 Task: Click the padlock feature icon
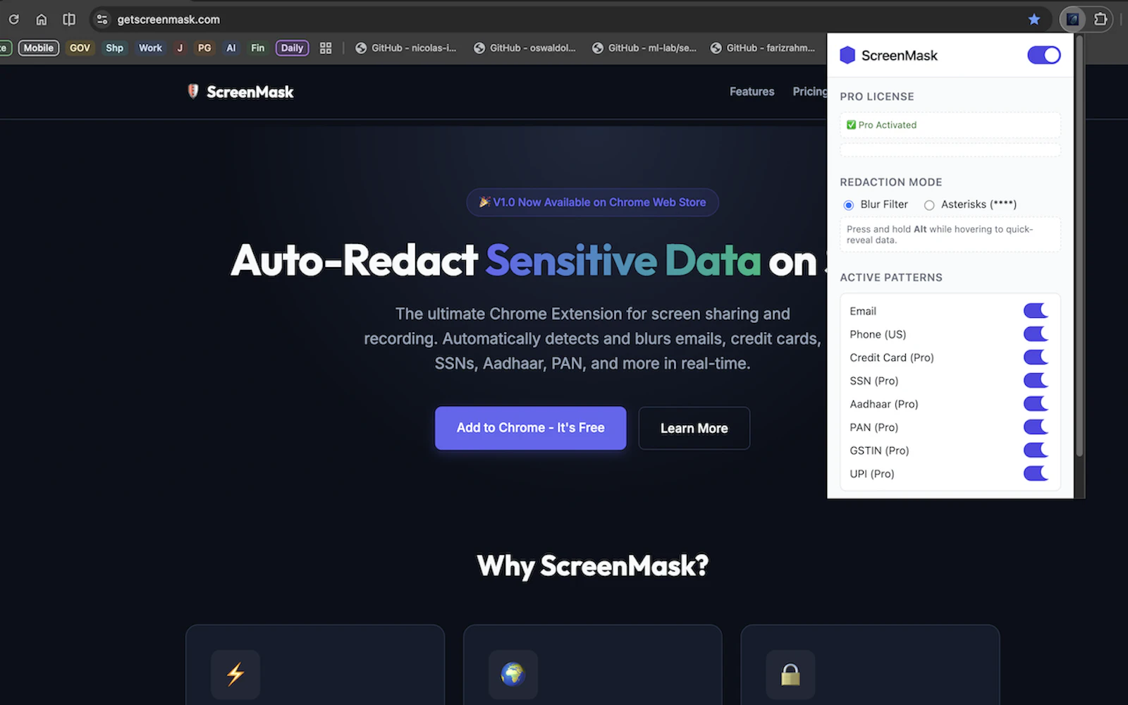pos(790,675)
